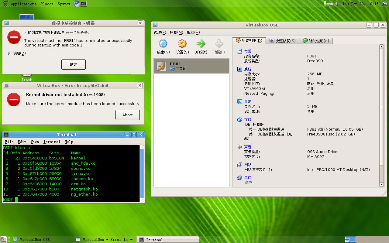The width and height of the screenshot is (389, 243).
Task: Click the Terminal scrollbar down arrow
Action: 142,200
